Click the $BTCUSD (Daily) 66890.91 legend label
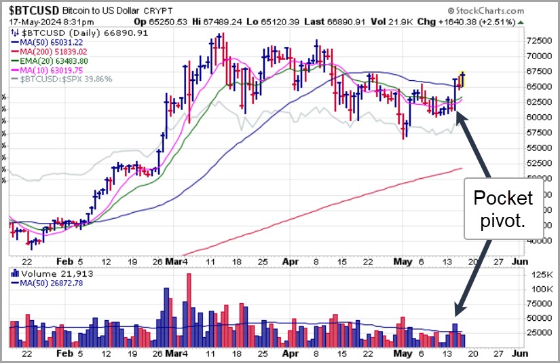 click(x=85, y=33)
